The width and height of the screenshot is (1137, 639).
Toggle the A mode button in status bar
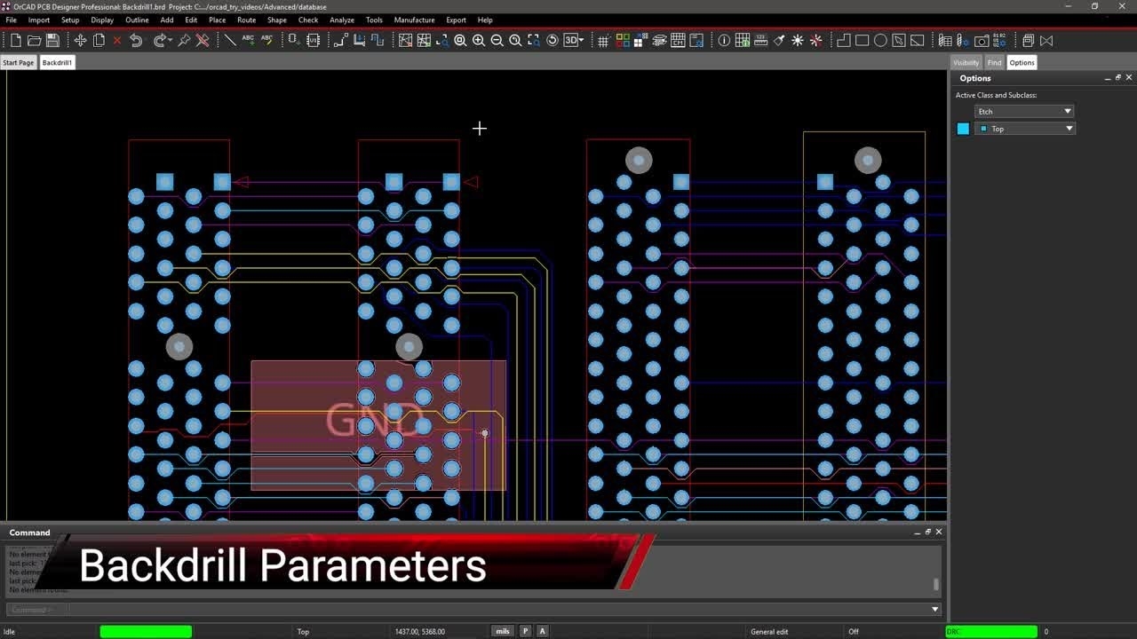pos(542,631)
